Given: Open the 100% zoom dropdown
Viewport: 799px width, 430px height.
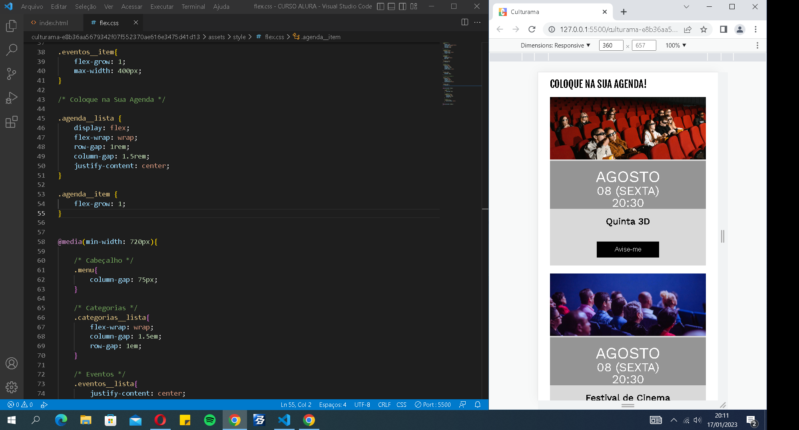Looking at the screenshot, I should coord(675,45).
